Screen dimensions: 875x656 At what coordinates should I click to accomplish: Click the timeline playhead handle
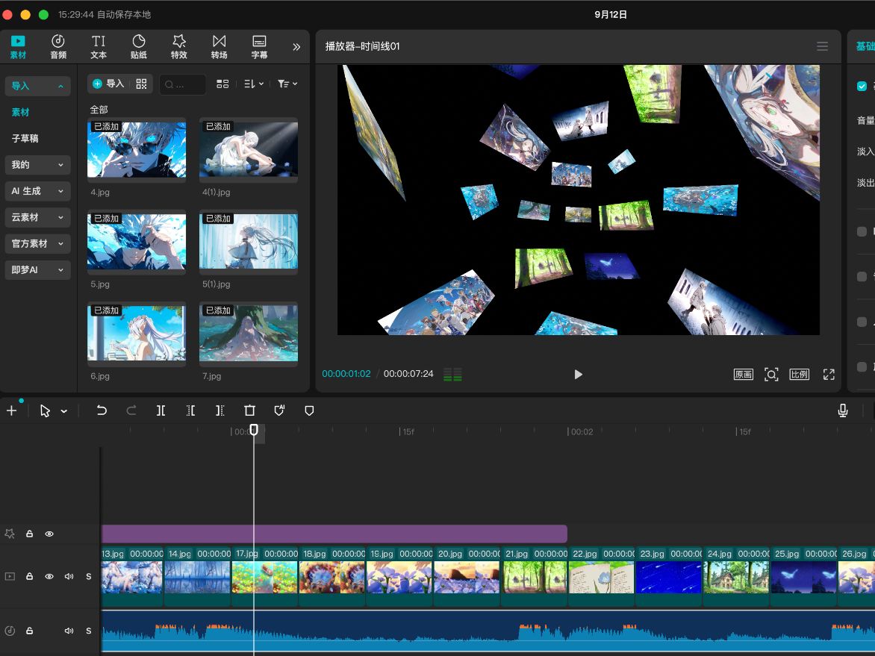pos(254,430)
